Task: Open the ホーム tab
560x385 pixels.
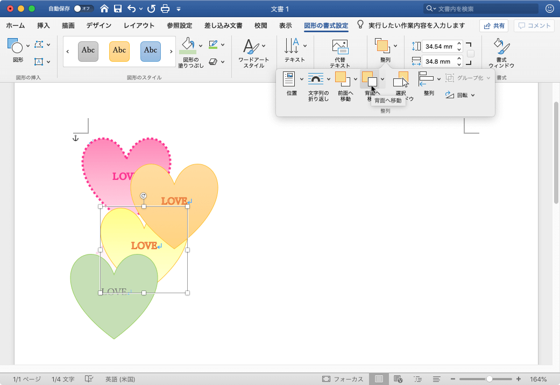Action: coord(16,25)
